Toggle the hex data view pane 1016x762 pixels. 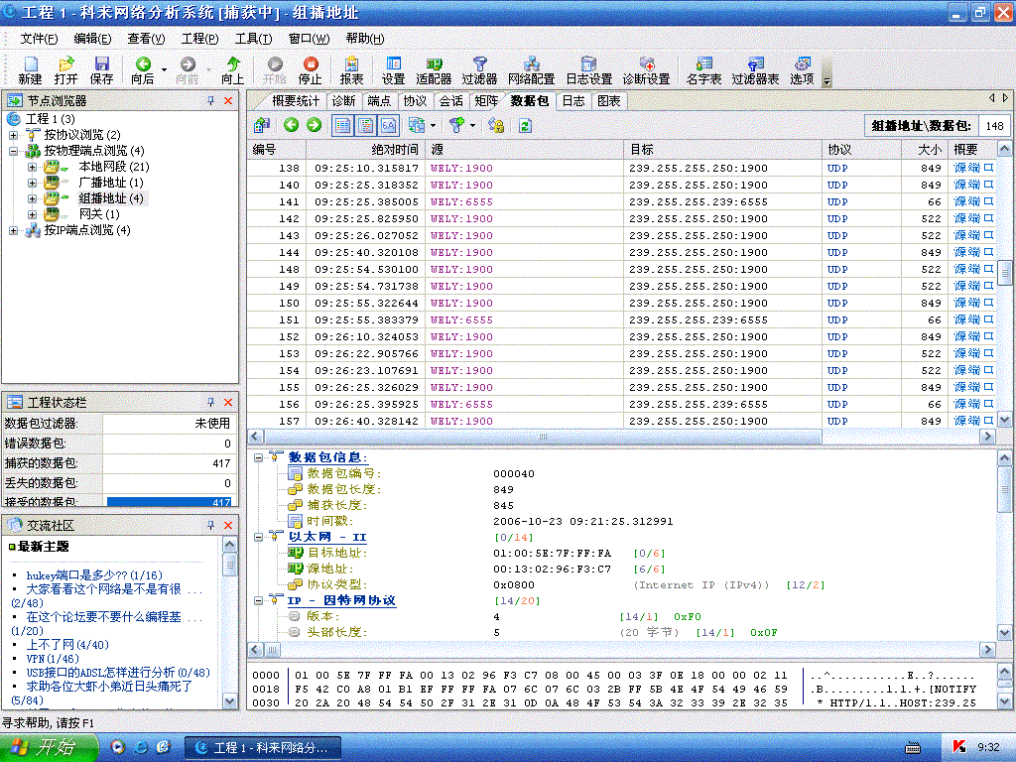[x=386, y=125]
